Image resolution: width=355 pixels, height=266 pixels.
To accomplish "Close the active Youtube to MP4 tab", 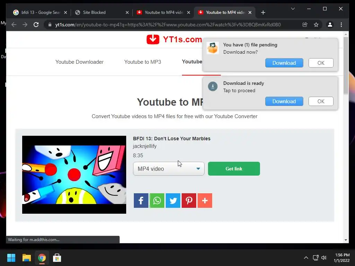I will click(x=250, y=12).
